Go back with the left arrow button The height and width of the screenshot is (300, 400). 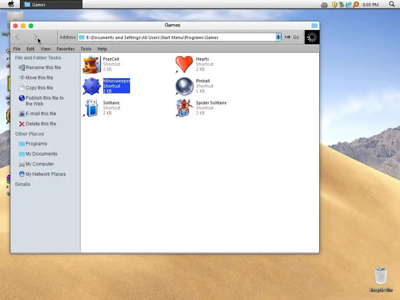pos(17,37)
